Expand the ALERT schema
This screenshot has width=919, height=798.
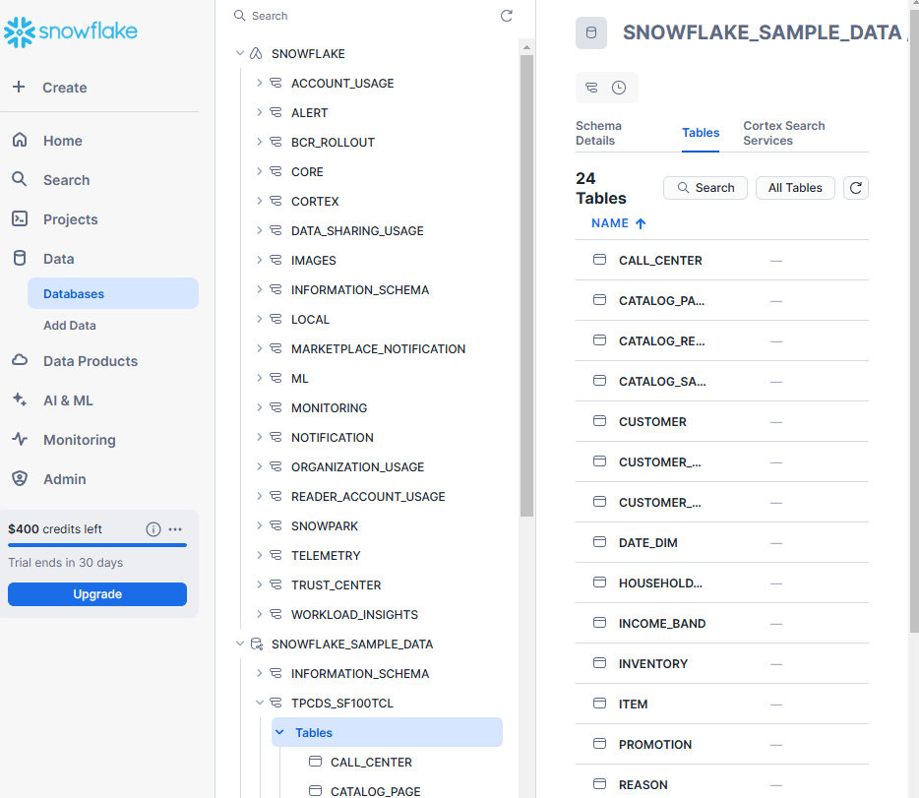[259, 112]
